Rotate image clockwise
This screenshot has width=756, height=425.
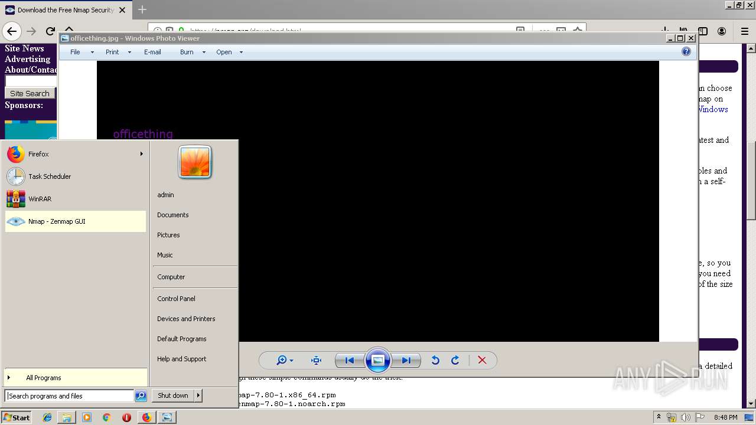pyautogui.click(x=455, y=360)
